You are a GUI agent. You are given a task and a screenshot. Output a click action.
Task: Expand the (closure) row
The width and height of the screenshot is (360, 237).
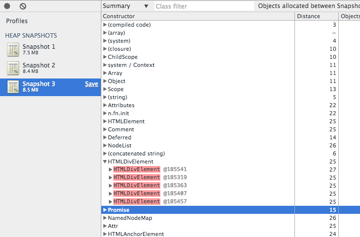point(105,49)
